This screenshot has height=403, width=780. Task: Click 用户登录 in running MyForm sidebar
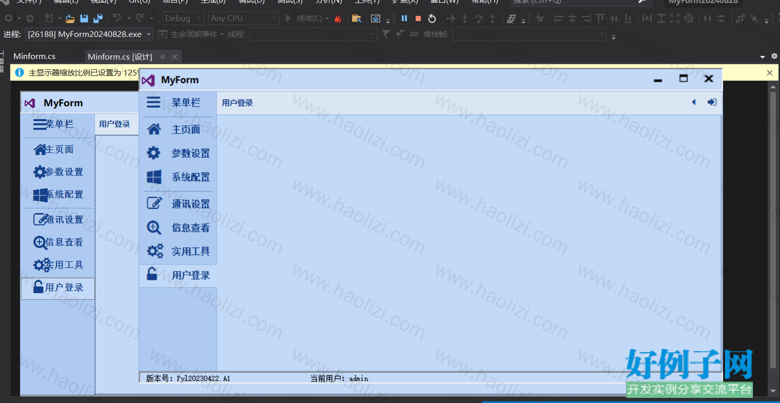pos(178,275)
